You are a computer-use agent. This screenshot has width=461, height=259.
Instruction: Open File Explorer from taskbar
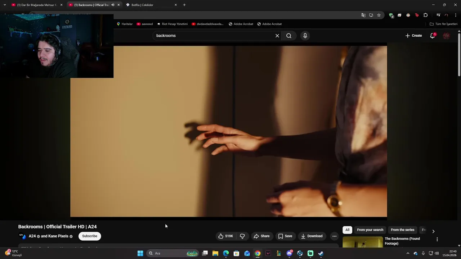[215, 253]
